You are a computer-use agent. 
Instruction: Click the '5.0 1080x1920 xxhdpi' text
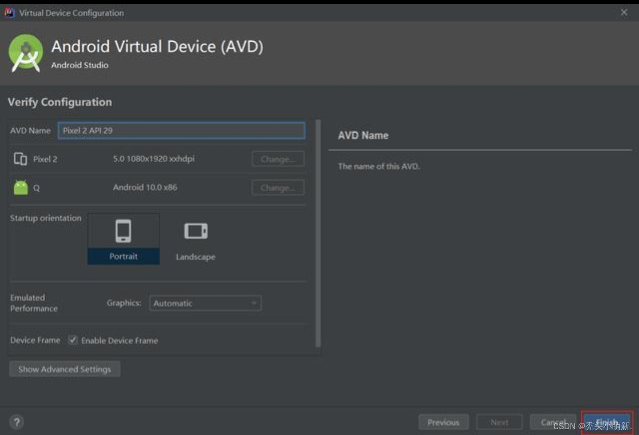click(x=154, y=158)
